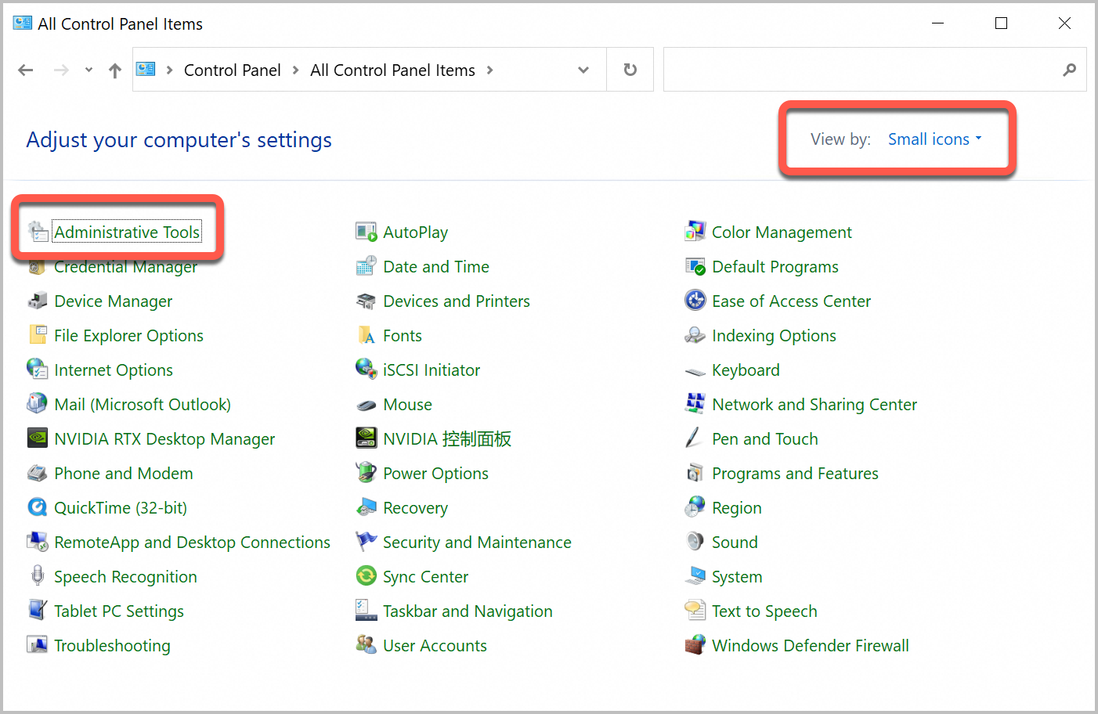Click the Administrative Tools icon
The image size is (1098, 714).
(x=38, y=232)
